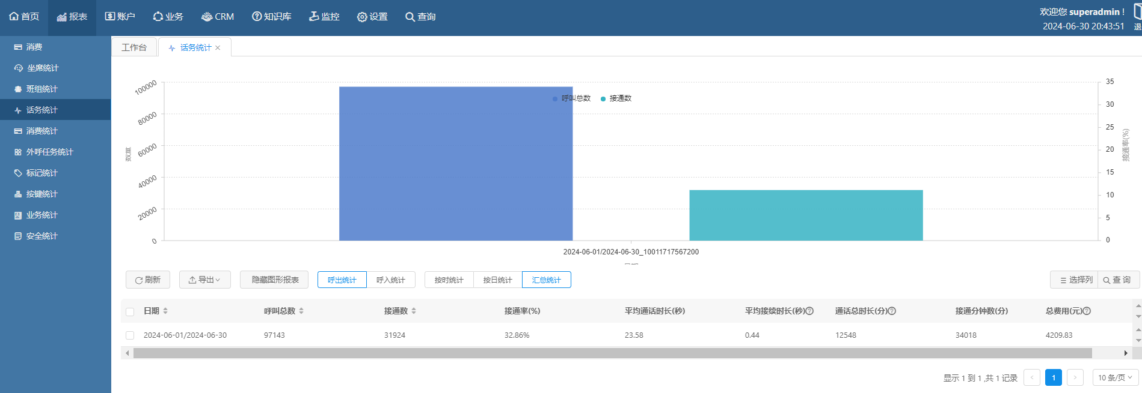This screenshot has height=393, width=1142.
Task: Tick the checkbox for row 2024-06-01/2024-06-30
Action: click(x=130, y=335)
